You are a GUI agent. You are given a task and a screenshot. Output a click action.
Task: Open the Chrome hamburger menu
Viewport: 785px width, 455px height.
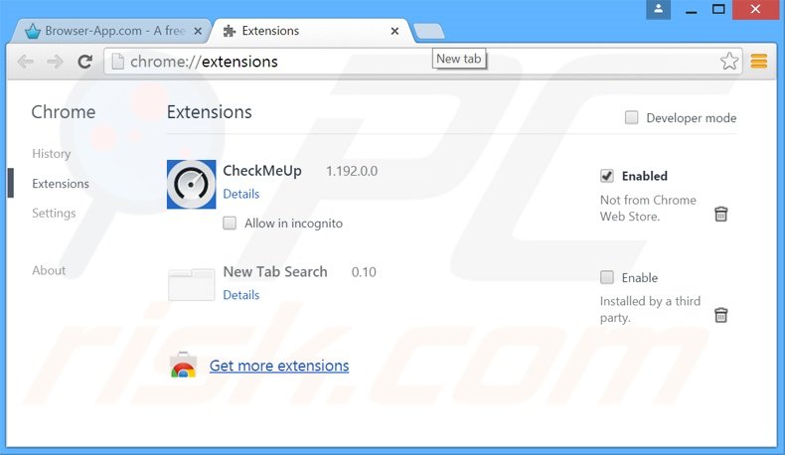click(x=759, y=61)
